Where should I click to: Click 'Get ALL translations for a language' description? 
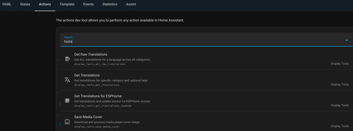tap(112, 59)
